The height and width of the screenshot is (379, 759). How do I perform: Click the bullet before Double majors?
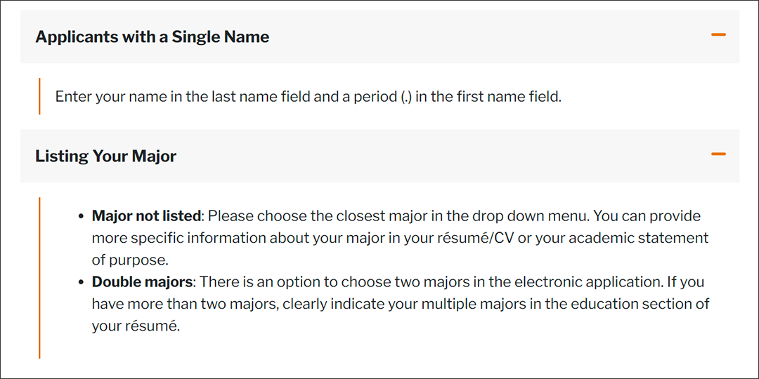click(x=82, y=282)
